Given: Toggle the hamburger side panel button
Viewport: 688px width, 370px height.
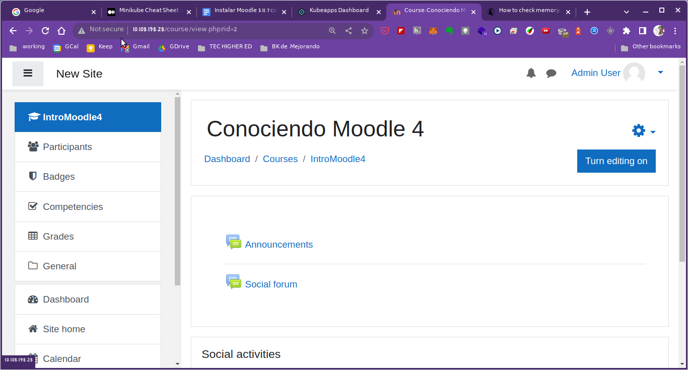Looking at the screenshot, I should (x=28, y=73).
